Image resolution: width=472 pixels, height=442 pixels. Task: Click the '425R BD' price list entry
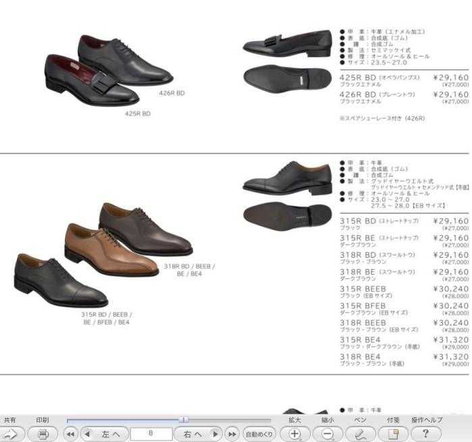pos(404,80)
